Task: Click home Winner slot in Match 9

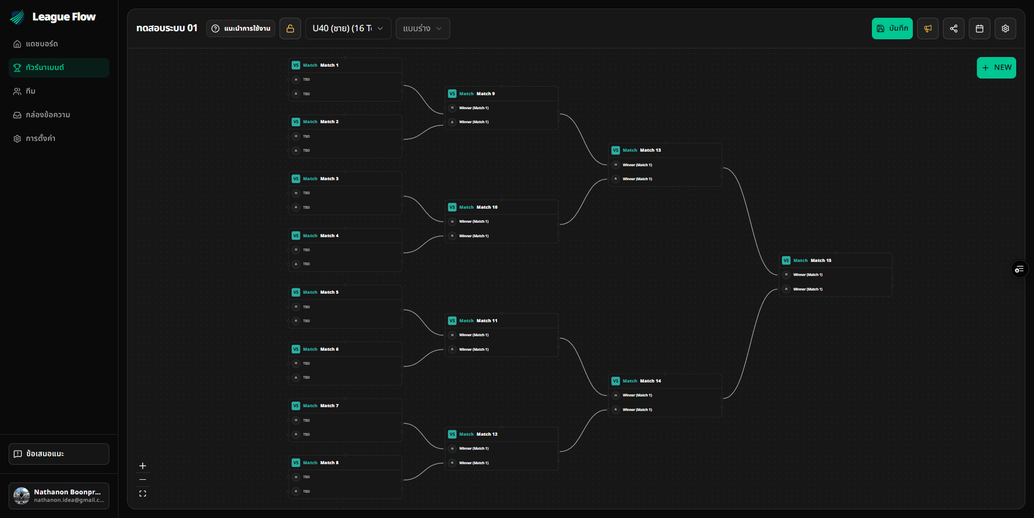Action: pos(501,108)
